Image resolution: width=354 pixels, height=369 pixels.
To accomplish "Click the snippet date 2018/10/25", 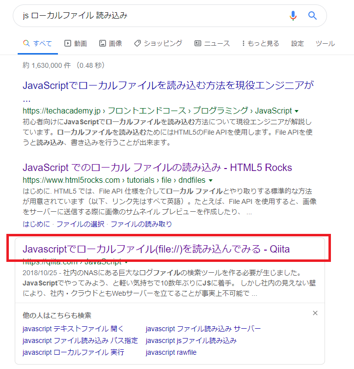I will coord(40,273).
